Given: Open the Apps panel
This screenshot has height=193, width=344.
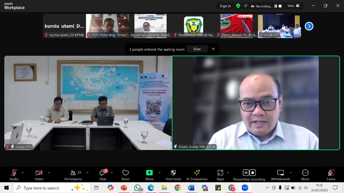Looking at the screenshot, I should pyautogui.click(x=220, y=175).
